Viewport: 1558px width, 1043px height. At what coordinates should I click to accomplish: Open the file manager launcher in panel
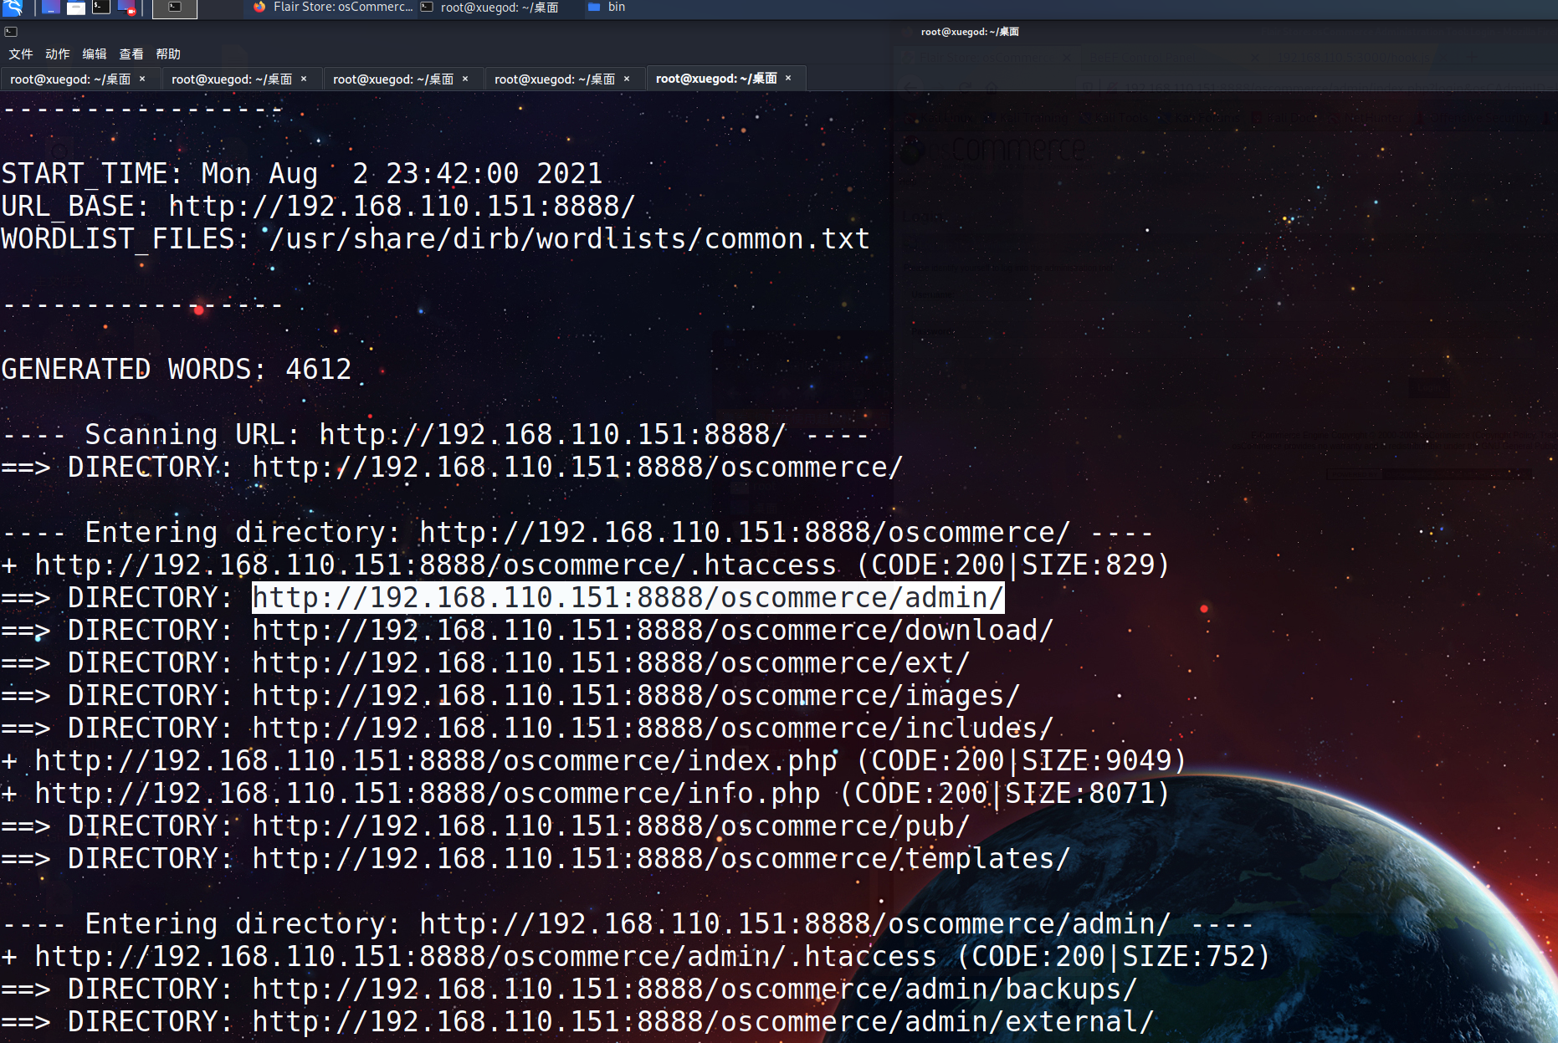tap(75, 8)
